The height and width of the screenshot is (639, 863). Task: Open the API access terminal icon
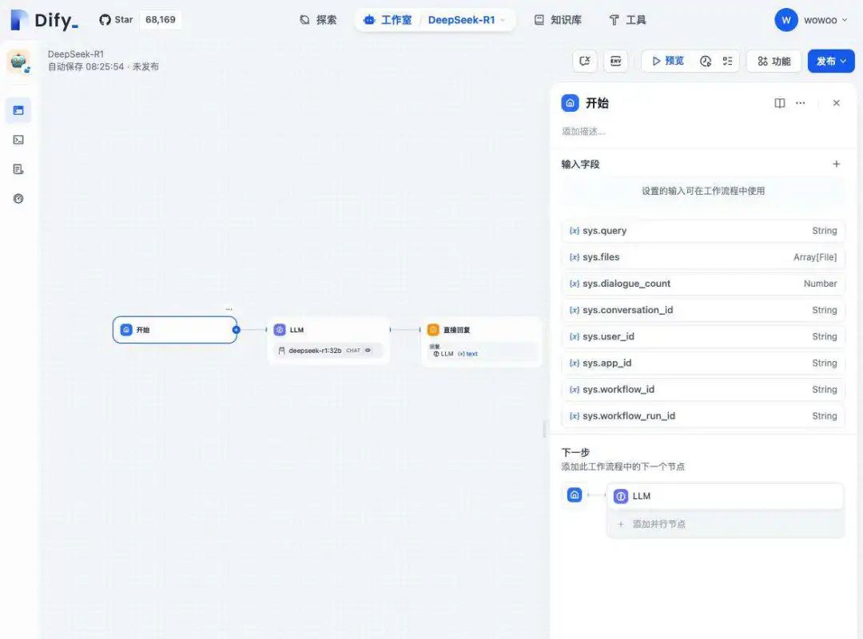[x=18, y=140]
